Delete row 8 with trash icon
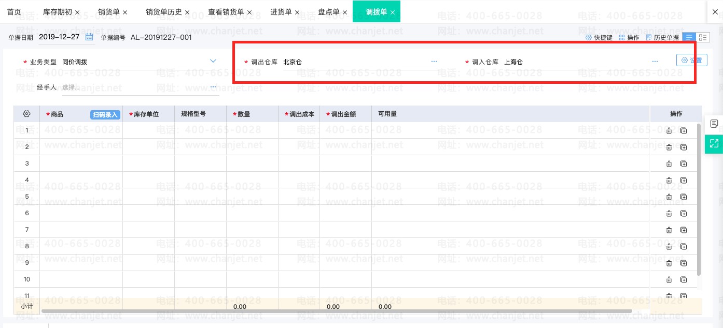This screenshot has height=328, width=723. 669,247
